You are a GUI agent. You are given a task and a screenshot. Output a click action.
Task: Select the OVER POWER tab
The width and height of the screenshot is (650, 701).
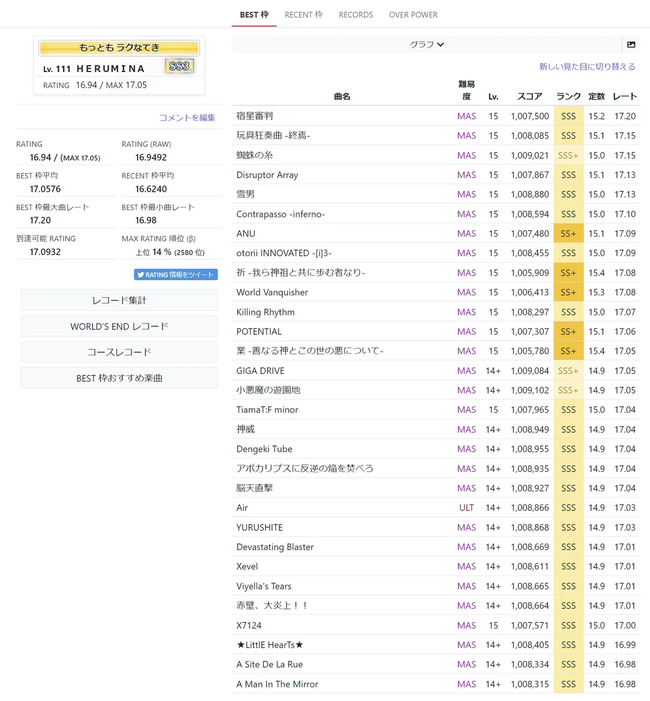click(x=413, y=15)
